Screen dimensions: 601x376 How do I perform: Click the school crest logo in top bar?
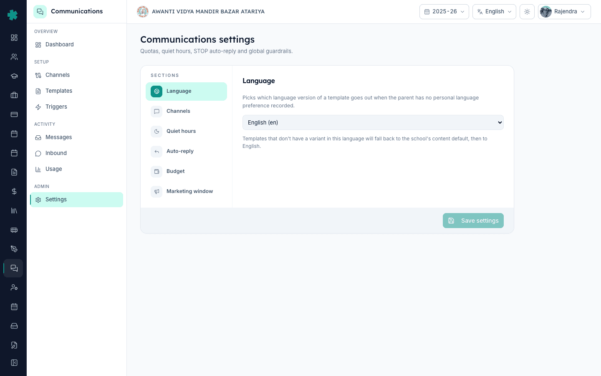[143, 12]
